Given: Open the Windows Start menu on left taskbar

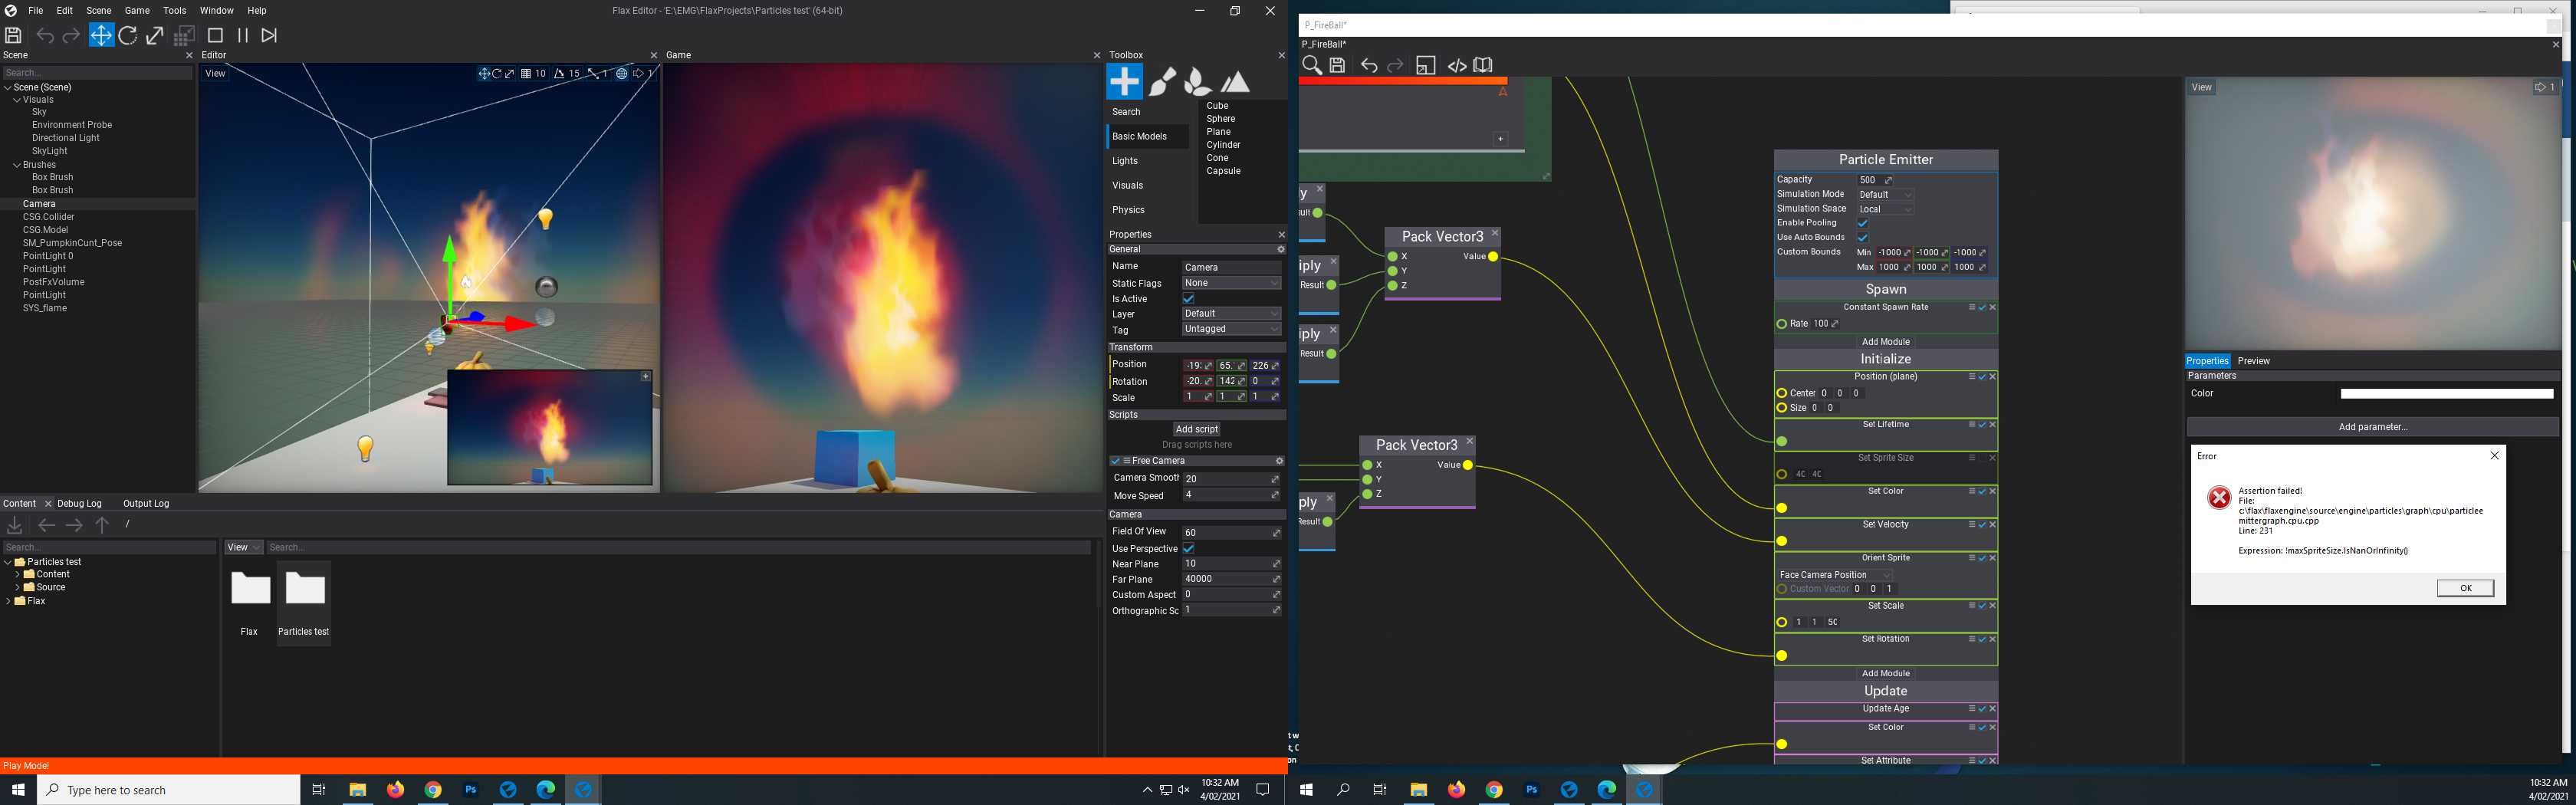Looking at the screenshot, I should coord(18,790).
